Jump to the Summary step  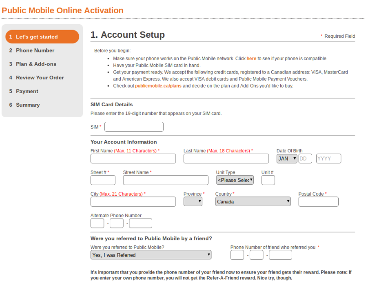25,105
